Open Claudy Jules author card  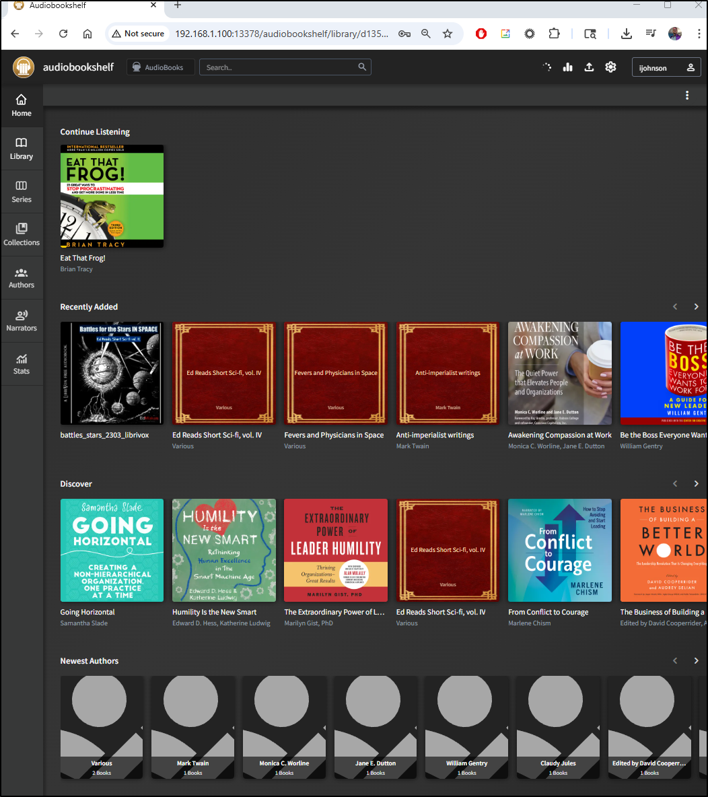click(558, 727)
